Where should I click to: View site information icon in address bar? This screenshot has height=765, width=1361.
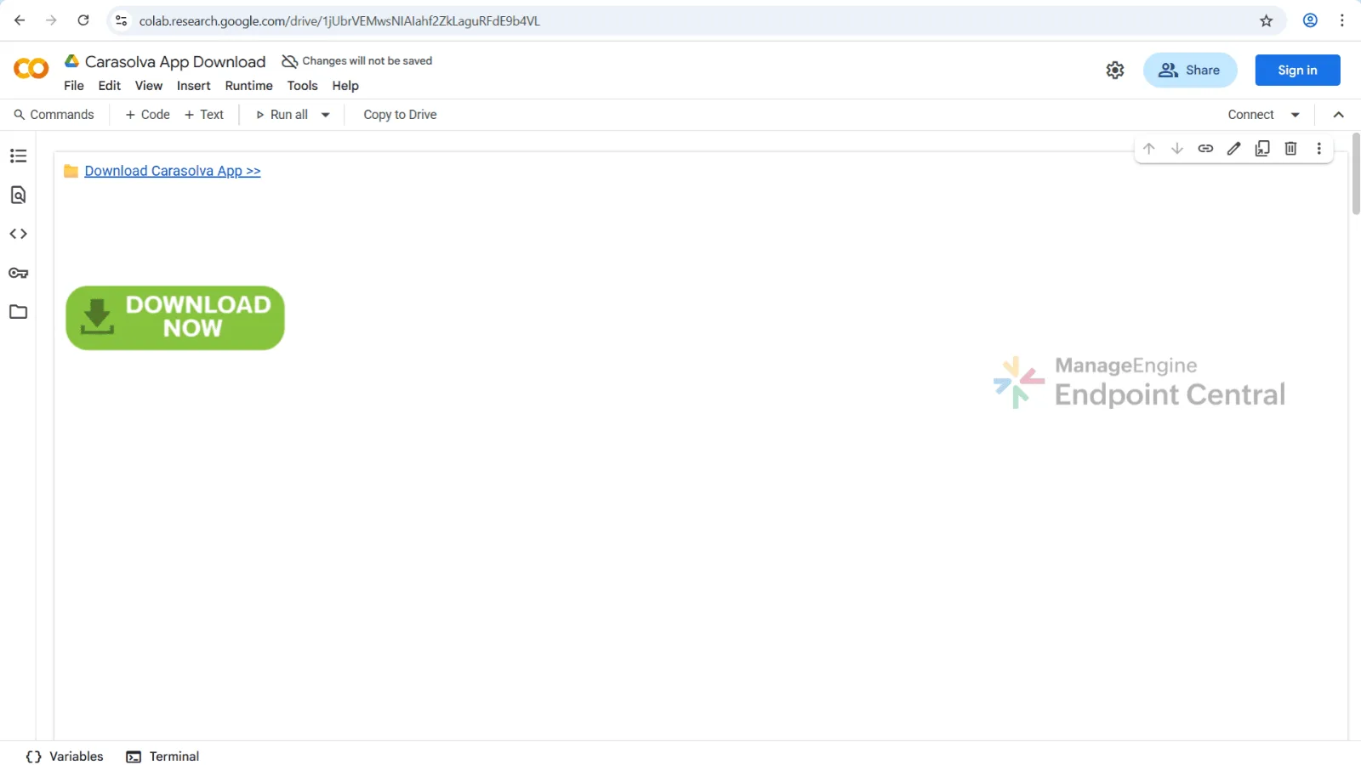pos(122,20)
